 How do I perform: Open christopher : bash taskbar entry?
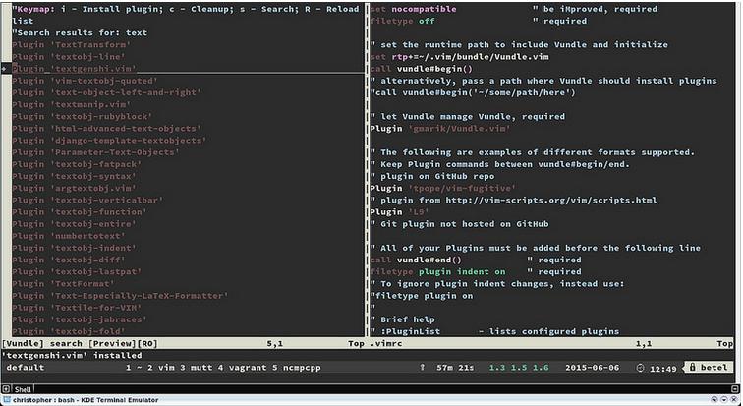click(x=86, y=400)
